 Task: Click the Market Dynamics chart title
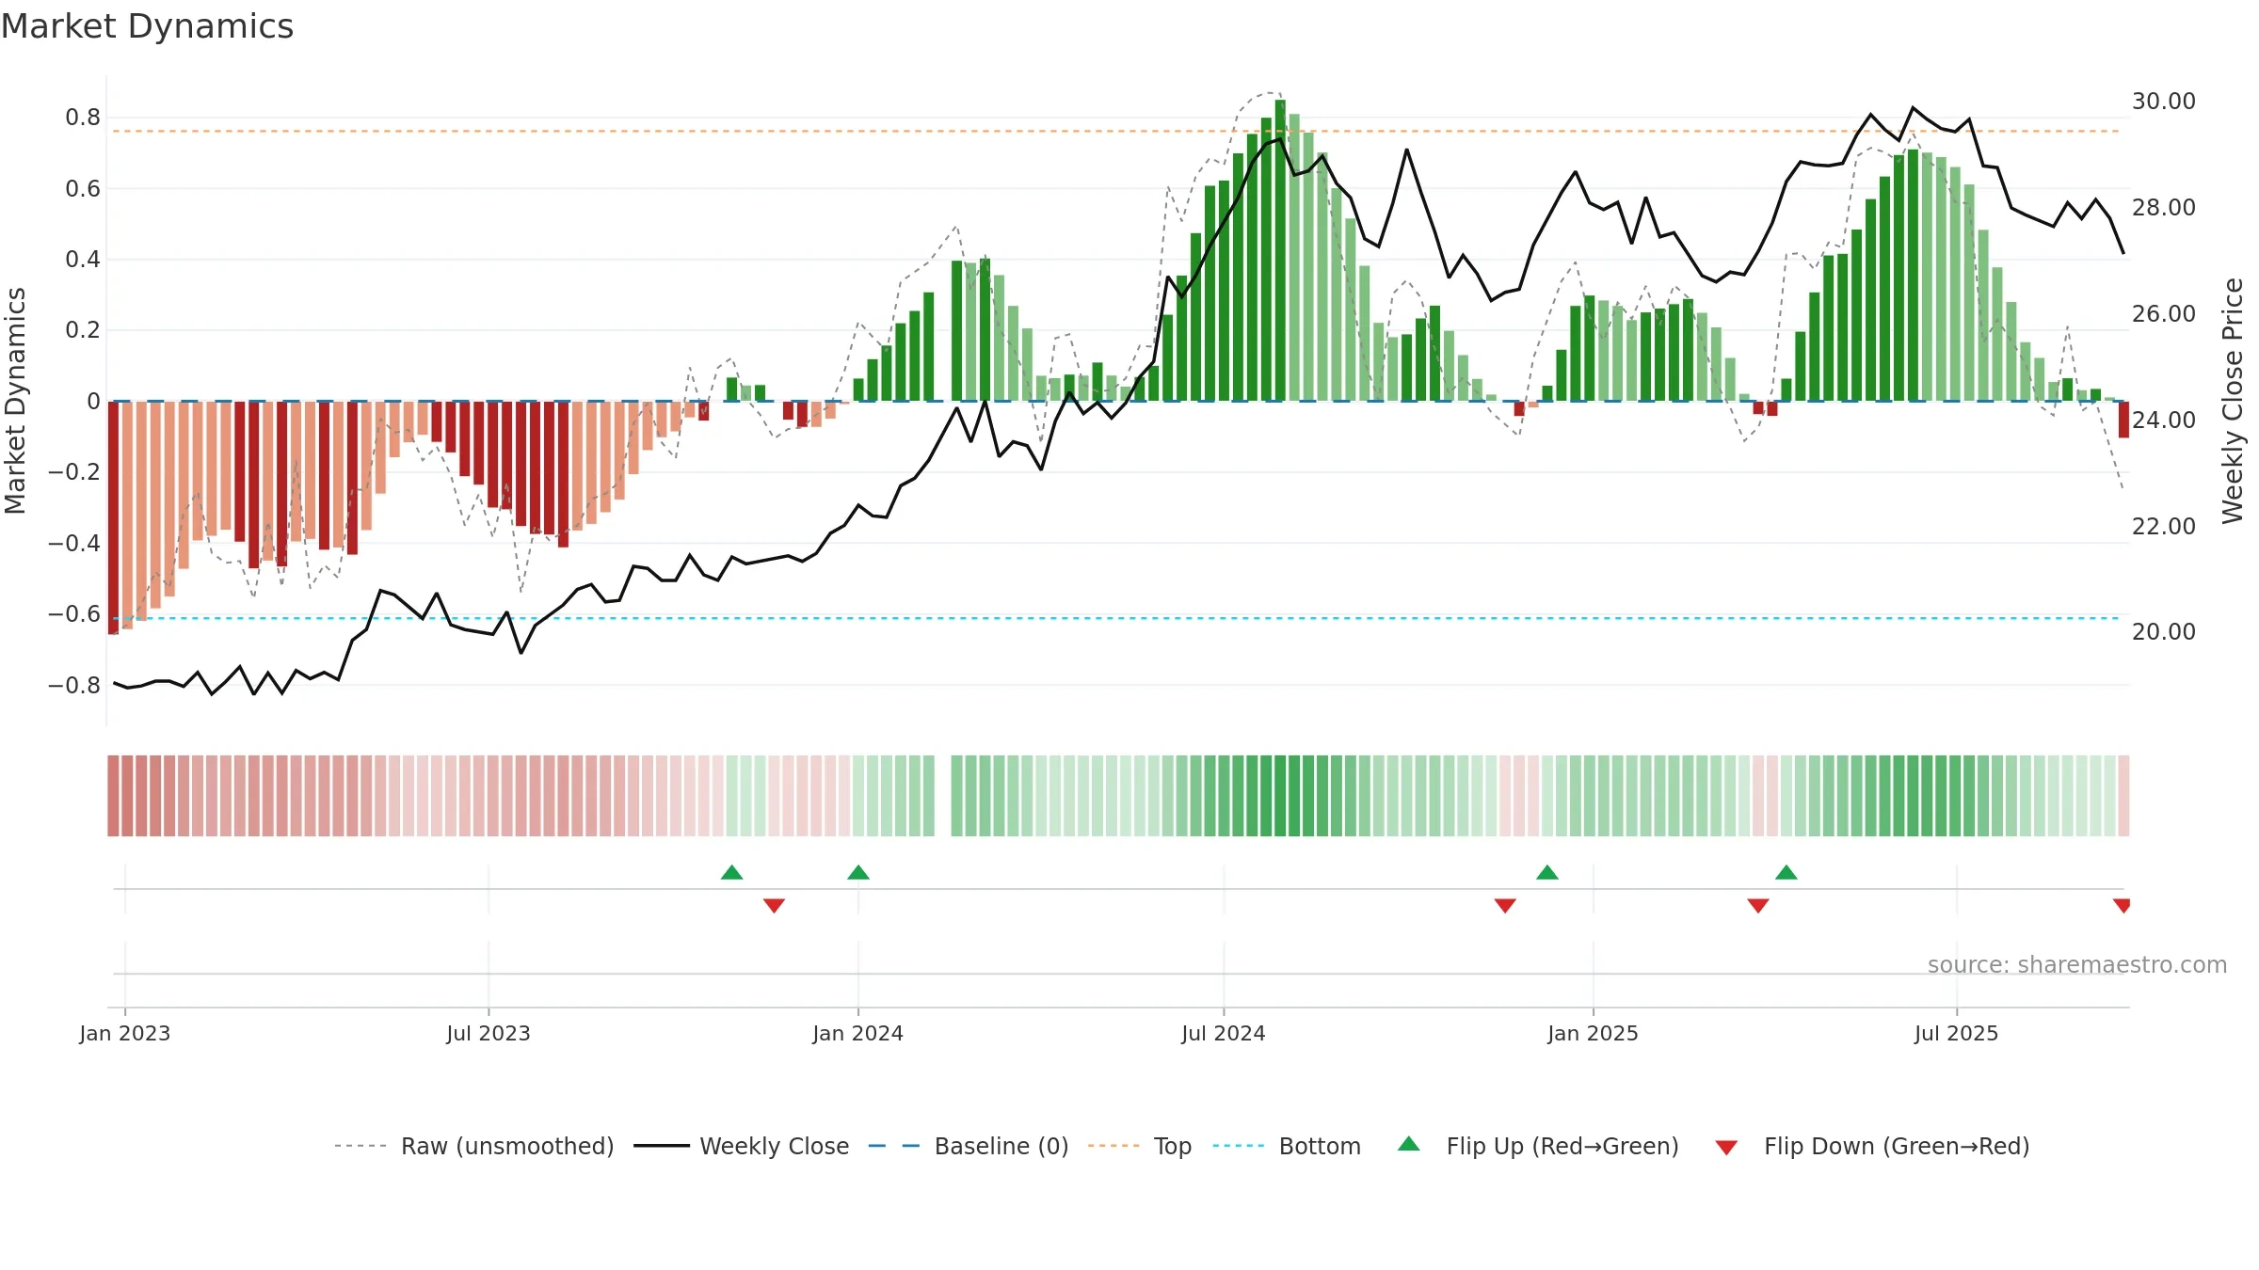point(147,26)
